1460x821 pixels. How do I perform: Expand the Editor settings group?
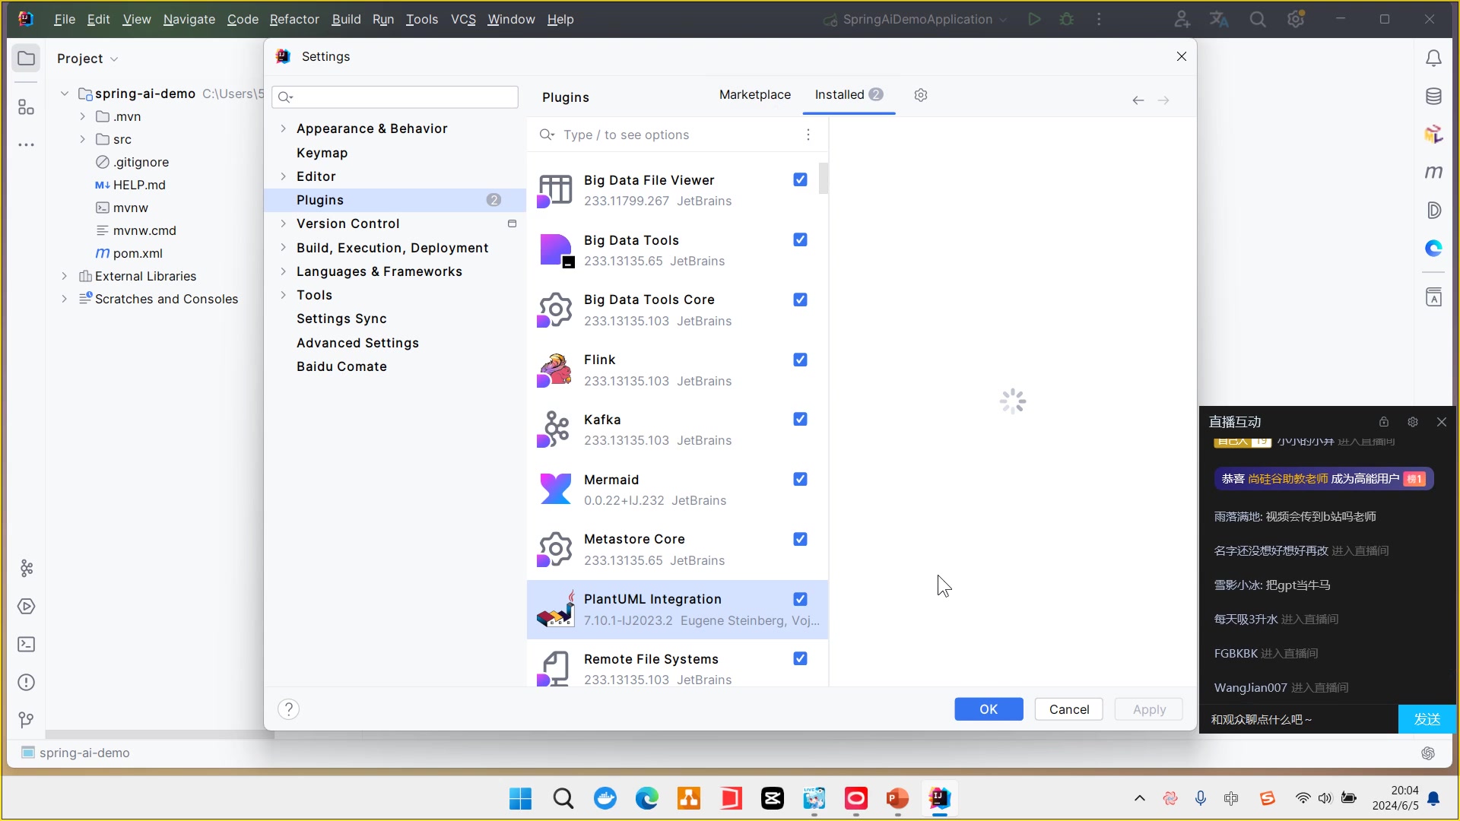click(284, 176)
